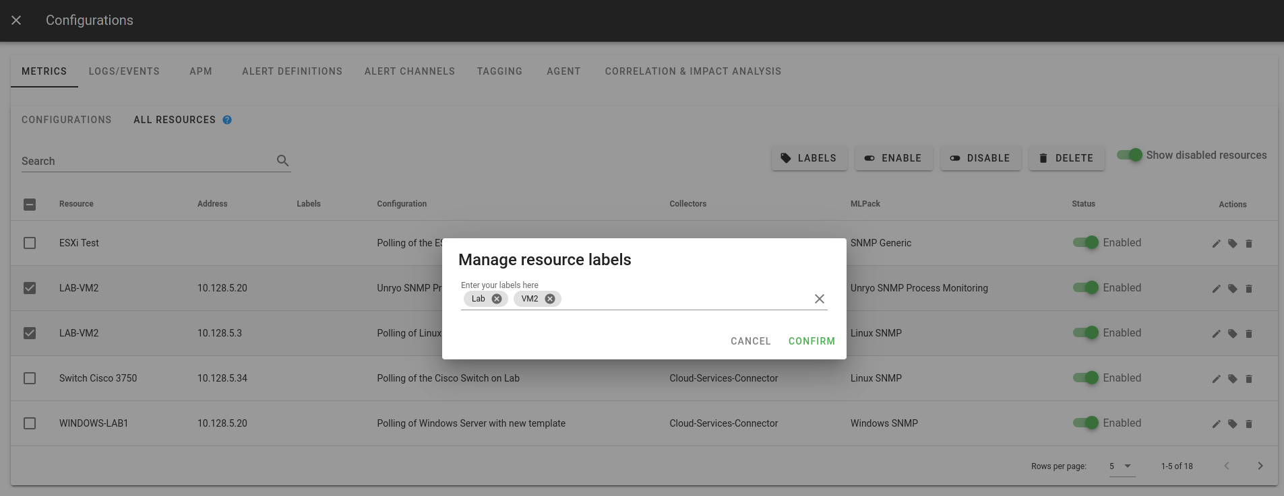Screen dimensions: 1284x496
Task: Delete LAB-VM2 at 10.128.5.20
Action: tap(1249, 289)
